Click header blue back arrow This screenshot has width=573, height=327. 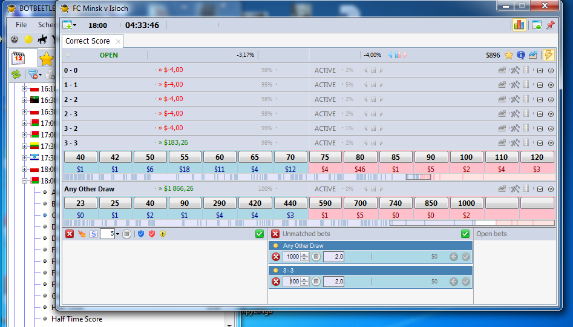click(x=390, y=55)
